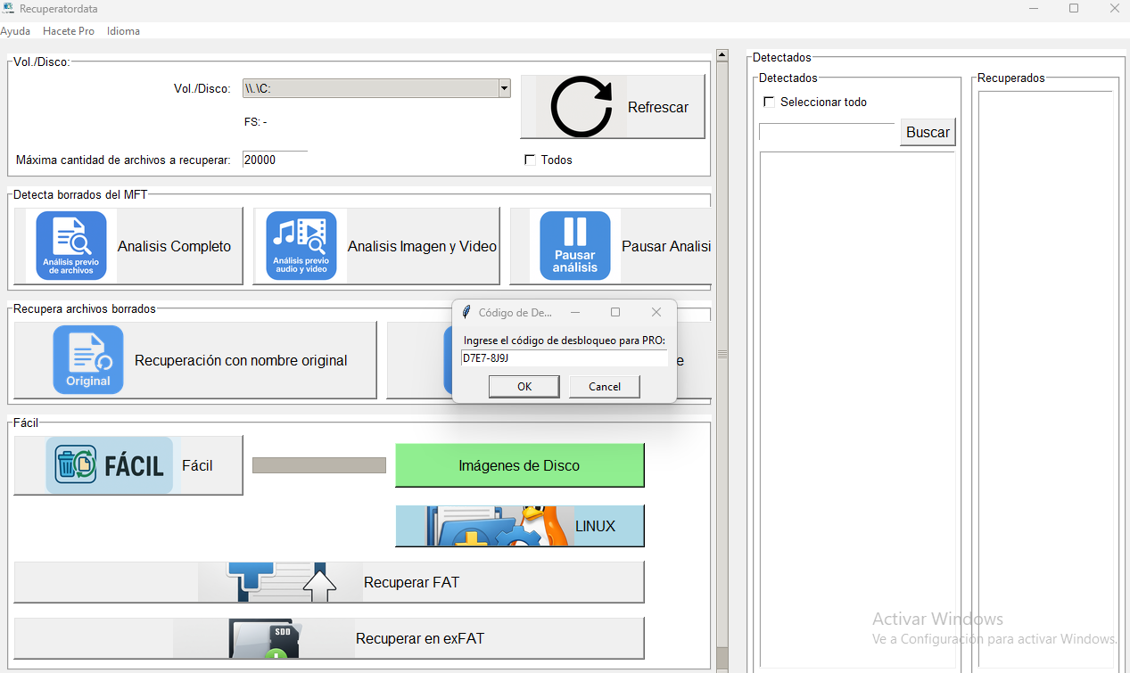Click the Ingrese el código de desbloqueo label

[565, 341]
